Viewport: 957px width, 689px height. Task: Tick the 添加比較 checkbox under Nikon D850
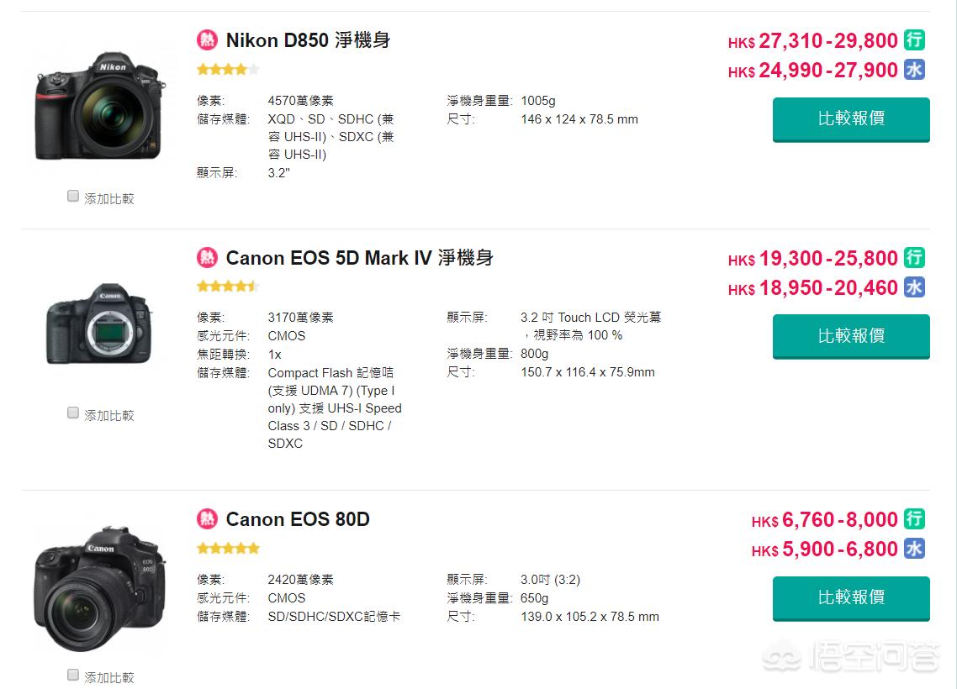pyautogui.click(x=73, y=197)
